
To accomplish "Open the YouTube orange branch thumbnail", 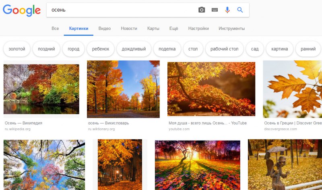I will (x=211, y=89).
